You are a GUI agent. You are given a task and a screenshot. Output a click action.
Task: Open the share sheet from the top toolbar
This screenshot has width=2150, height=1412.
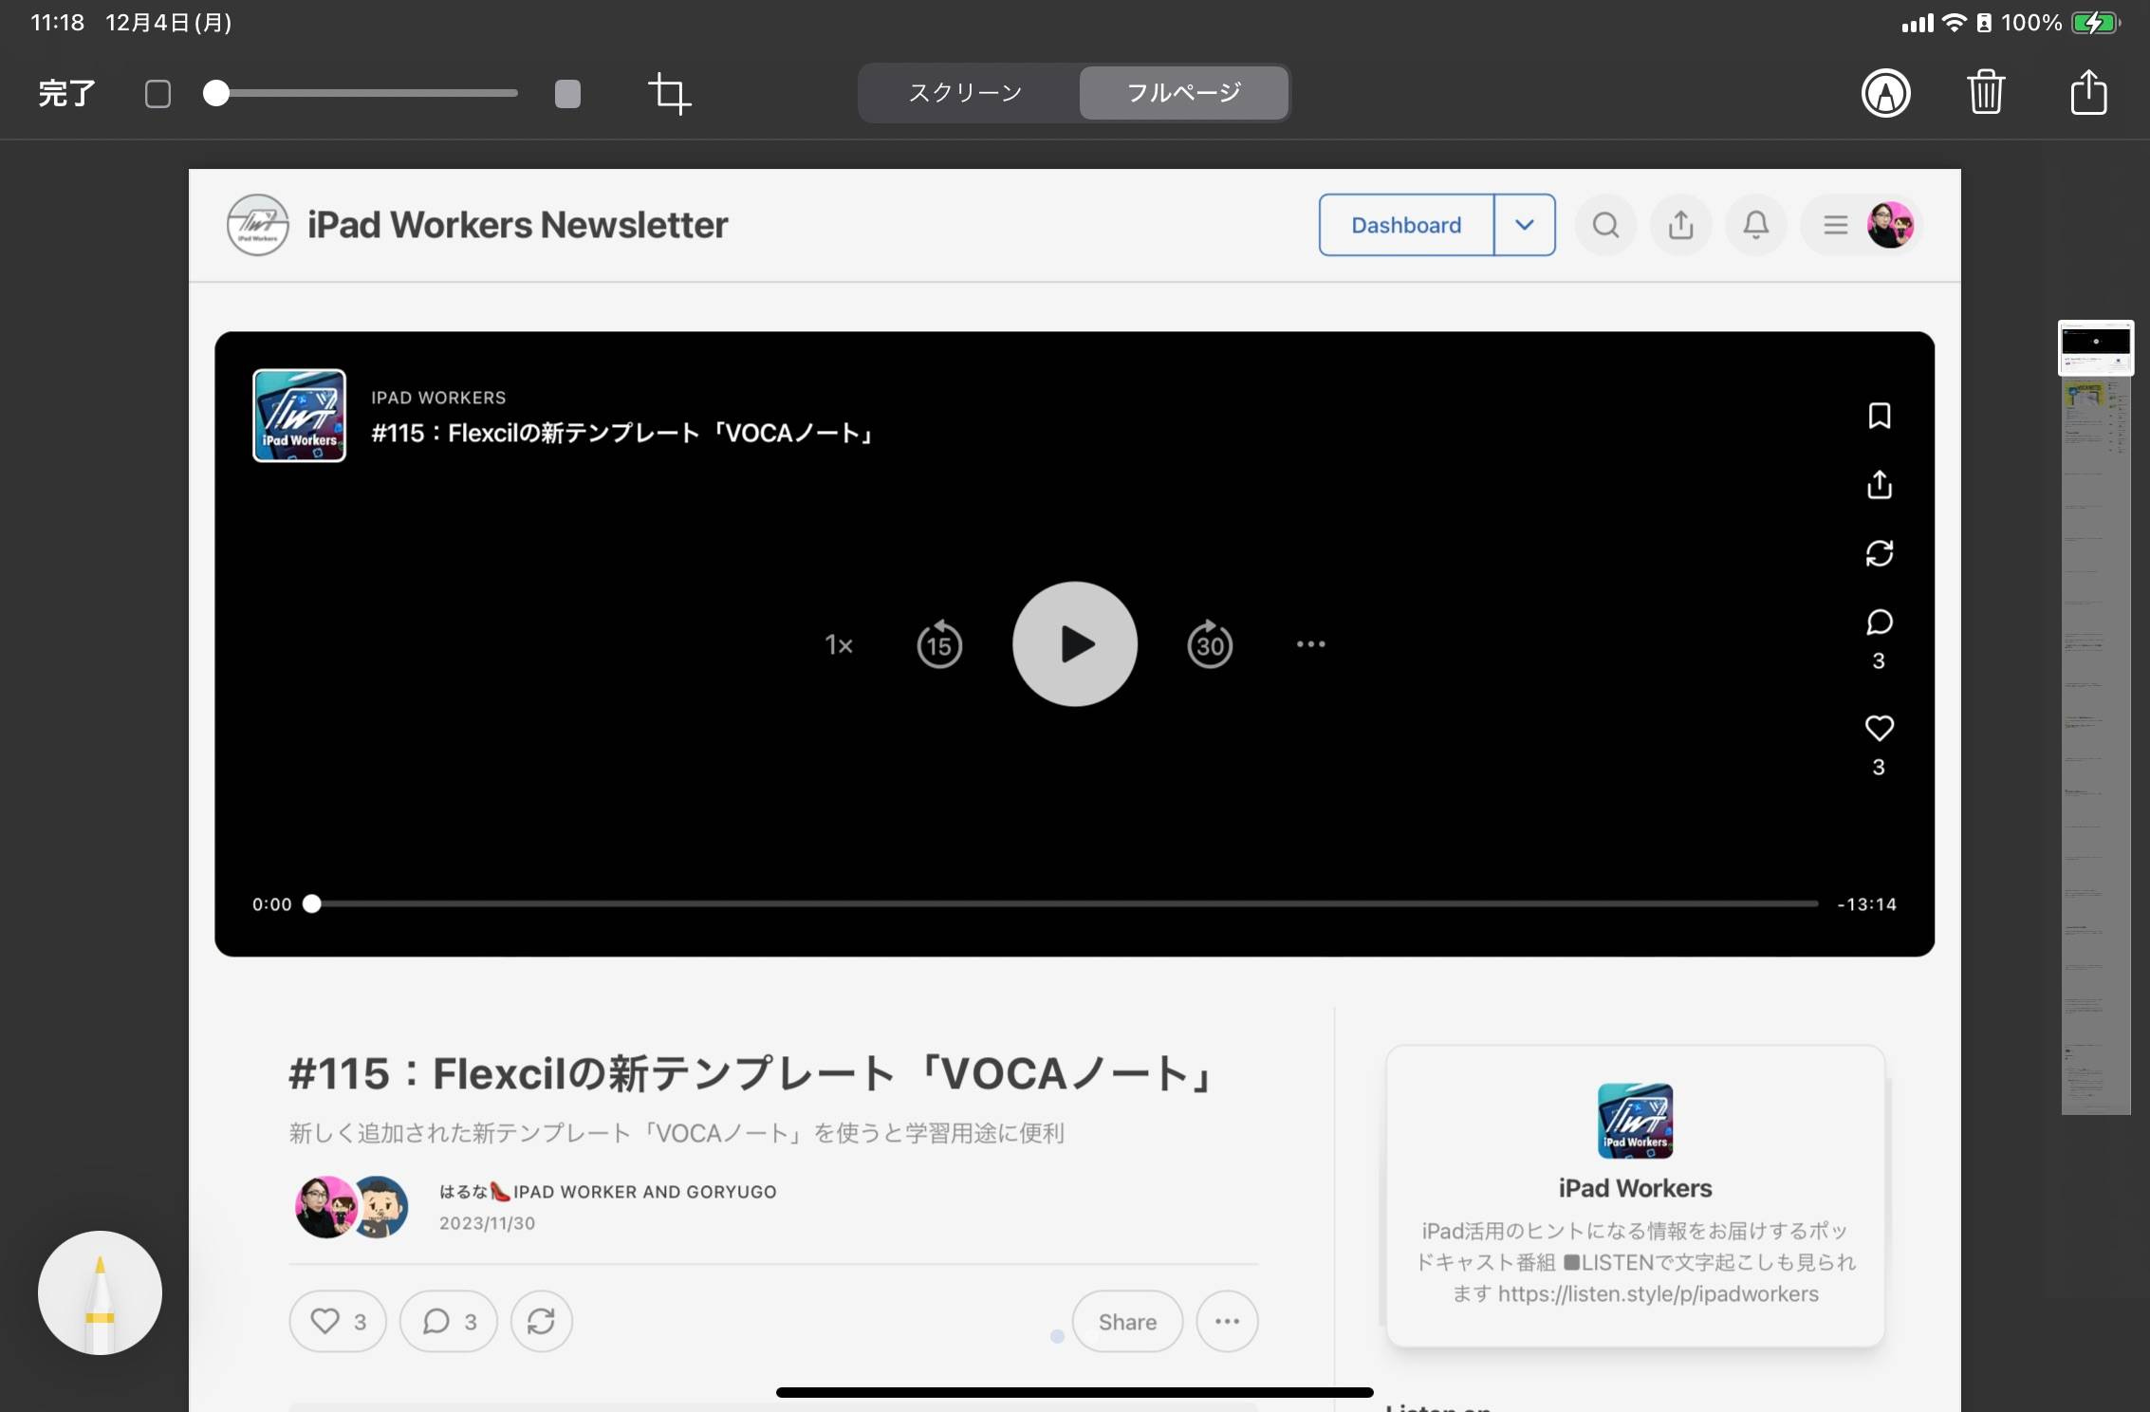tap(2087, 93)
